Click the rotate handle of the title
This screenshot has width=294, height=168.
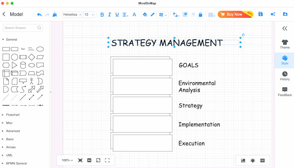243,35
